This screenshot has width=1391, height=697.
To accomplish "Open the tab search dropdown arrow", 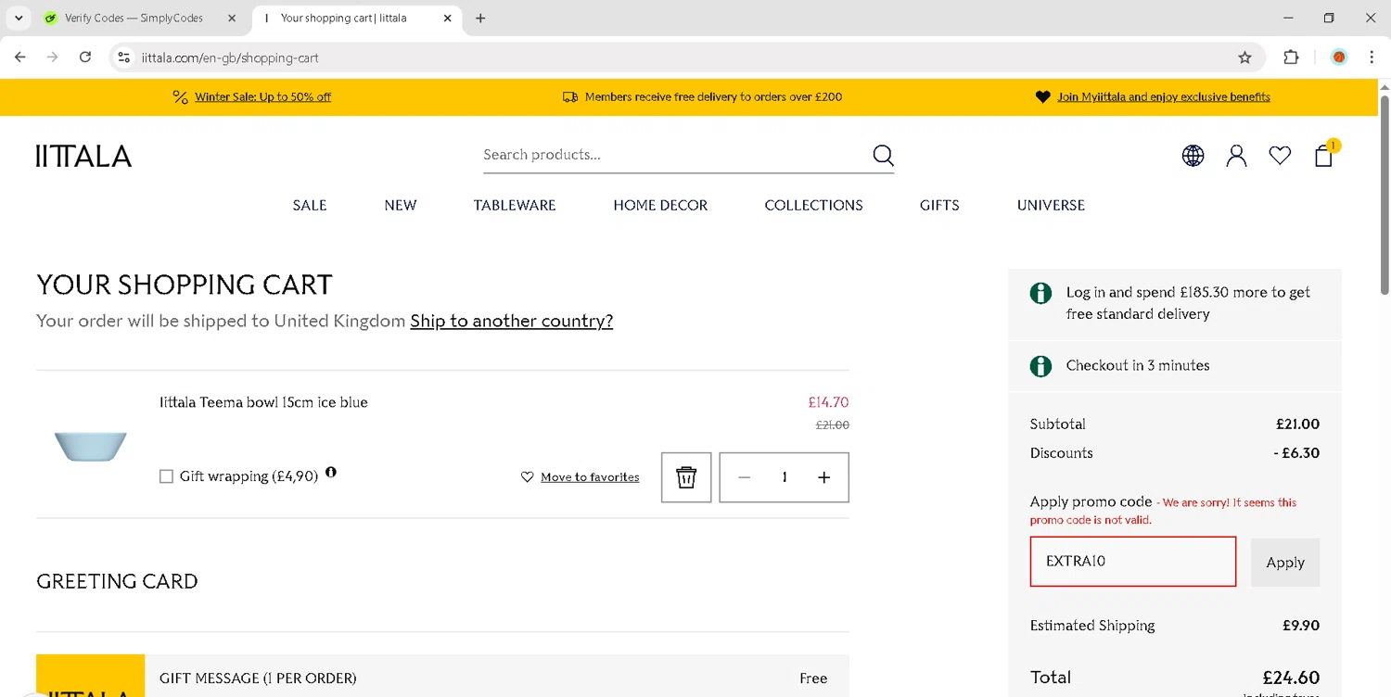I will (x=19, y=19).
